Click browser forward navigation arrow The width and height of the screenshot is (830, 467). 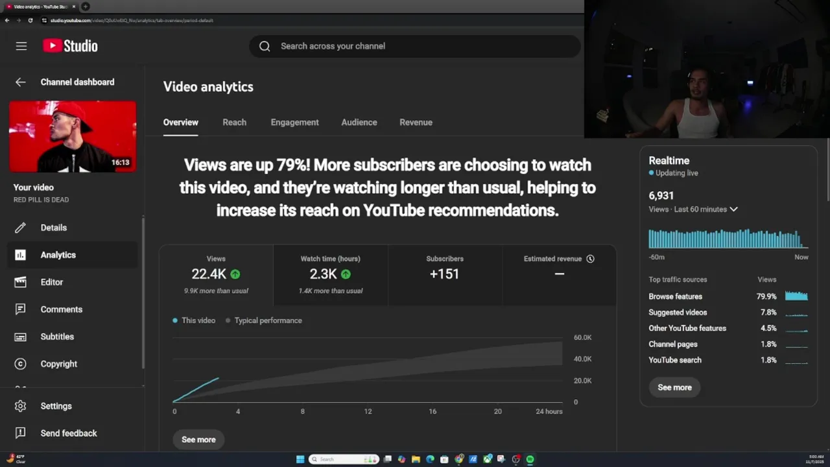(19, 20)
